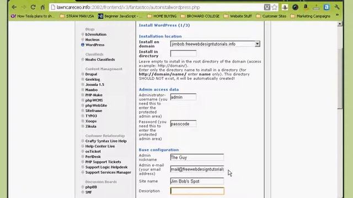This screenshot has height=198, width=353.
Task: Select b2evolution in the Blogs list
Action: pyautogui.click(x=95, y=34)
